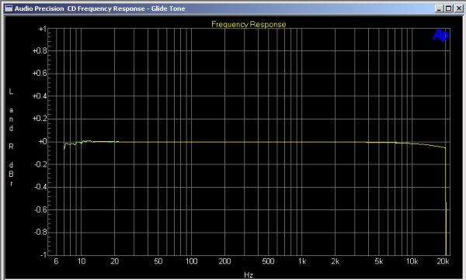This screenshot has width=466, height=280.
Task: Click the +0 Y axis label
Action: click(42, 142)
